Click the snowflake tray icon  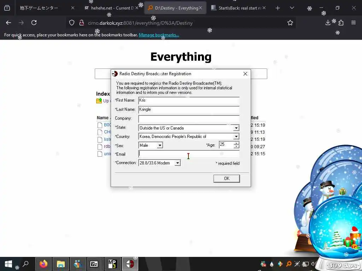pyautogui.click(x=297, y=264)
